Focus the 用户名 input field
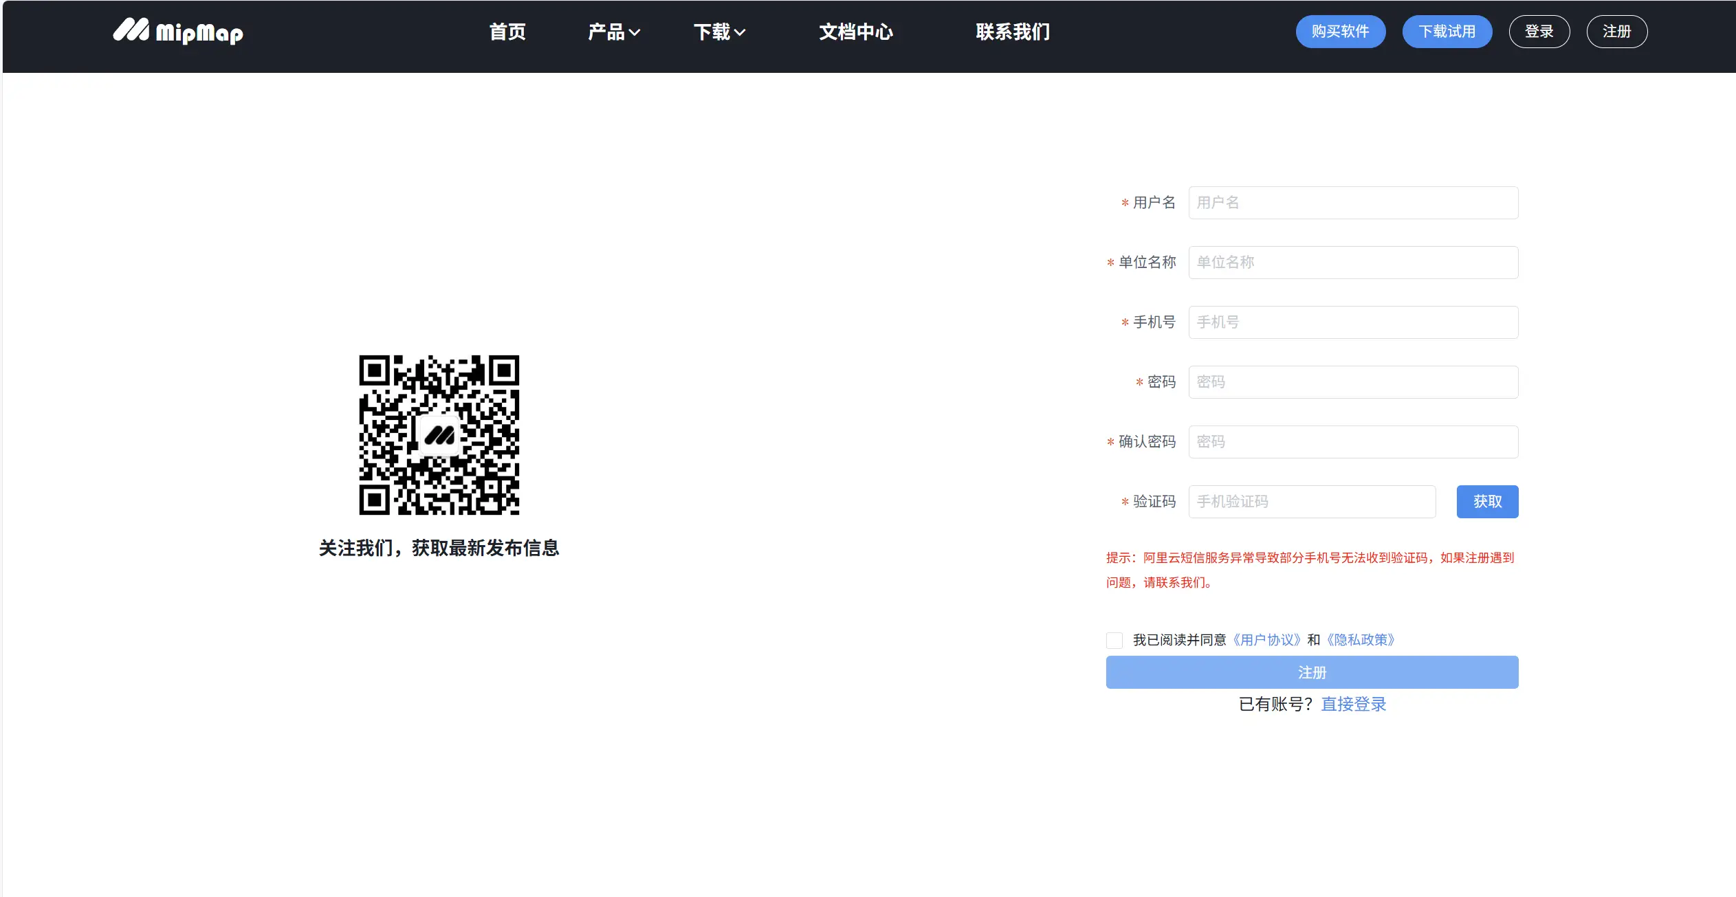This screenshot has width=1736, height=897. pyautogui.click(x=1352, y=203)
